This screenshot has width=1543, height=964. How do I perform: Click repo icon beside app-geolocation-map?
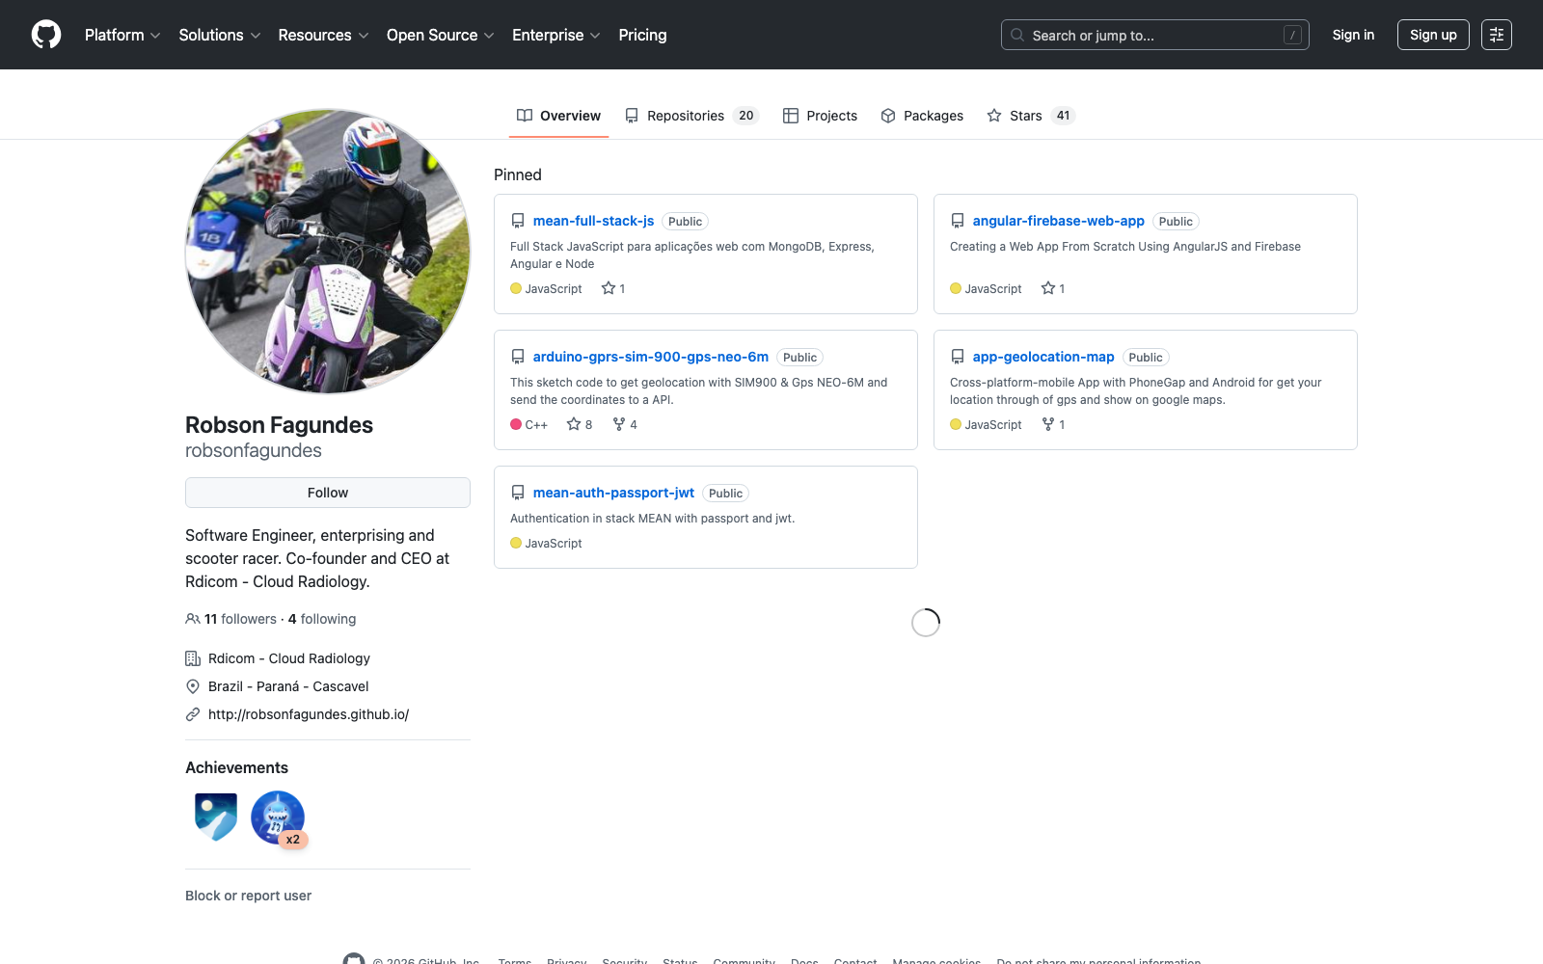[x=958, y=357]
